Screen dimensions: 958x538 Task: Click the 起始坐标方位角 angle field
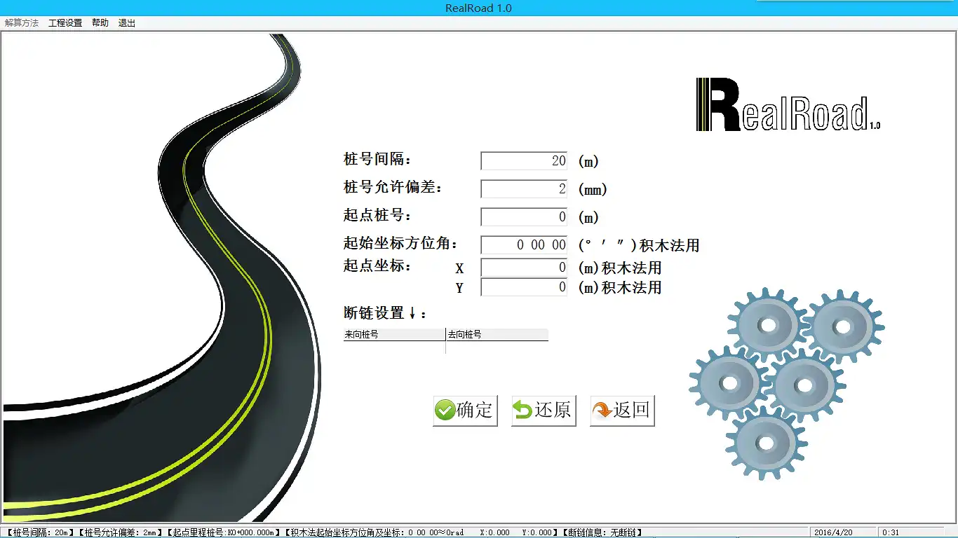click(x=524, y=245)
